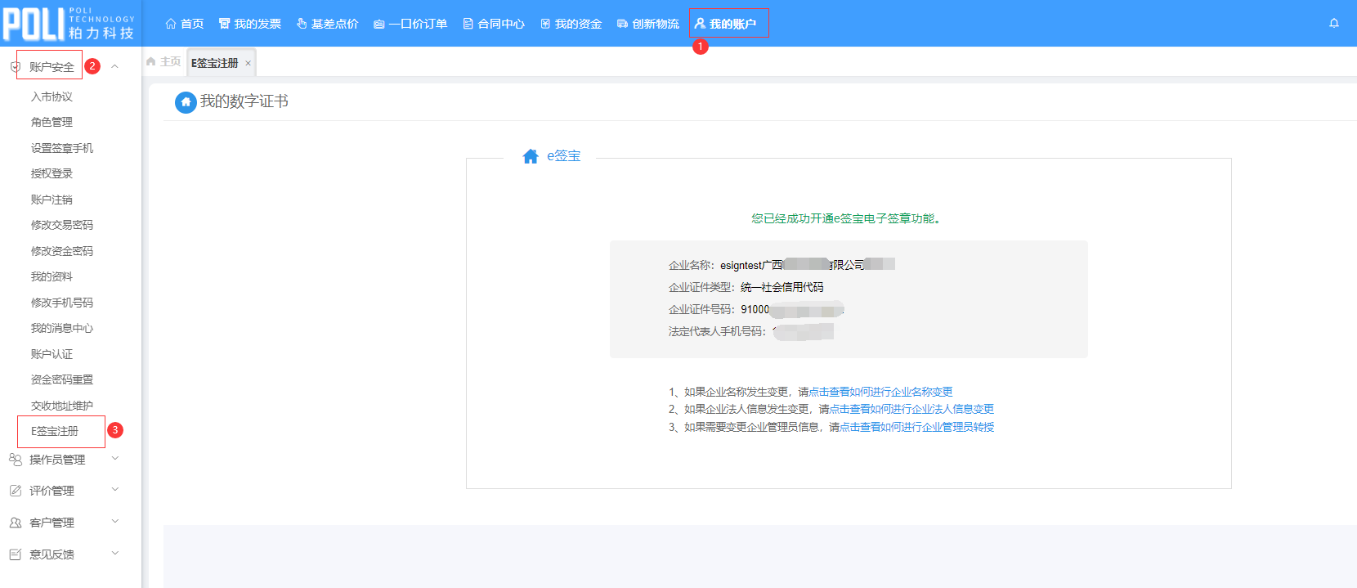The image size is (1357, 588).
Task: Open the notification bell icon
Action: (x=1334, y=24)
